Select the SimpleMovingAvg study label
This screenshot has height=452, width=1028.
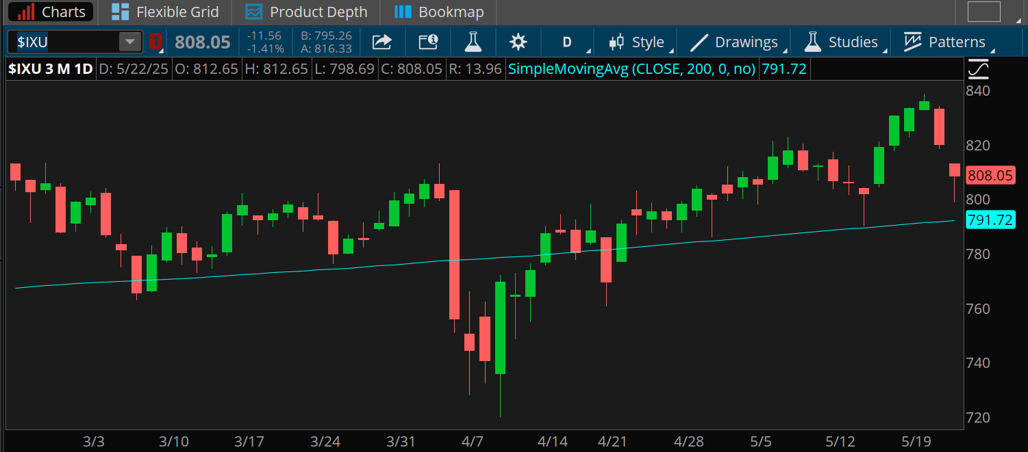[x=632, y=69]
